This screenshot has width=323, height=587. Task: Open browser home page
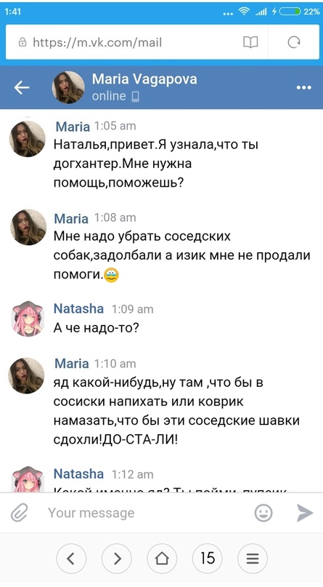click(x=162, y=559)
